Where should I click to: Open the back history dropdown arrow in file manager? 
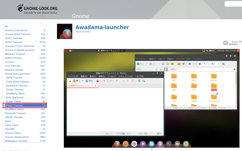(146, 64)
